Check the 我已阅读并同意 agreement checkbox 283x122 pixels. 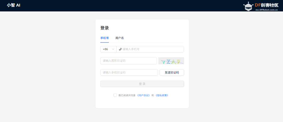point(115,95)
